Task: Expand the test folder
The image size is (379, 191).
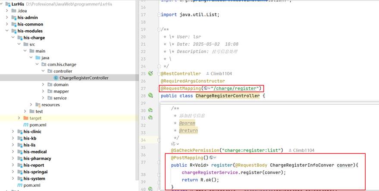Action: (25, 111)
